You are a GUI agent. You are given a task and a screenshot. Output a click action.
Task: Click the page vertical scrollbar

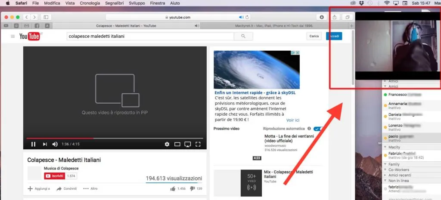pyautogui.click(x=353, y=58)
